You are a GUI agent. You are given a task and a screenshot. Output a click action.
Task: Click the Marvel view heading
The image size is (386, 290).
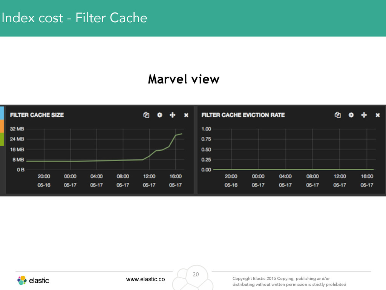[184, 79]
